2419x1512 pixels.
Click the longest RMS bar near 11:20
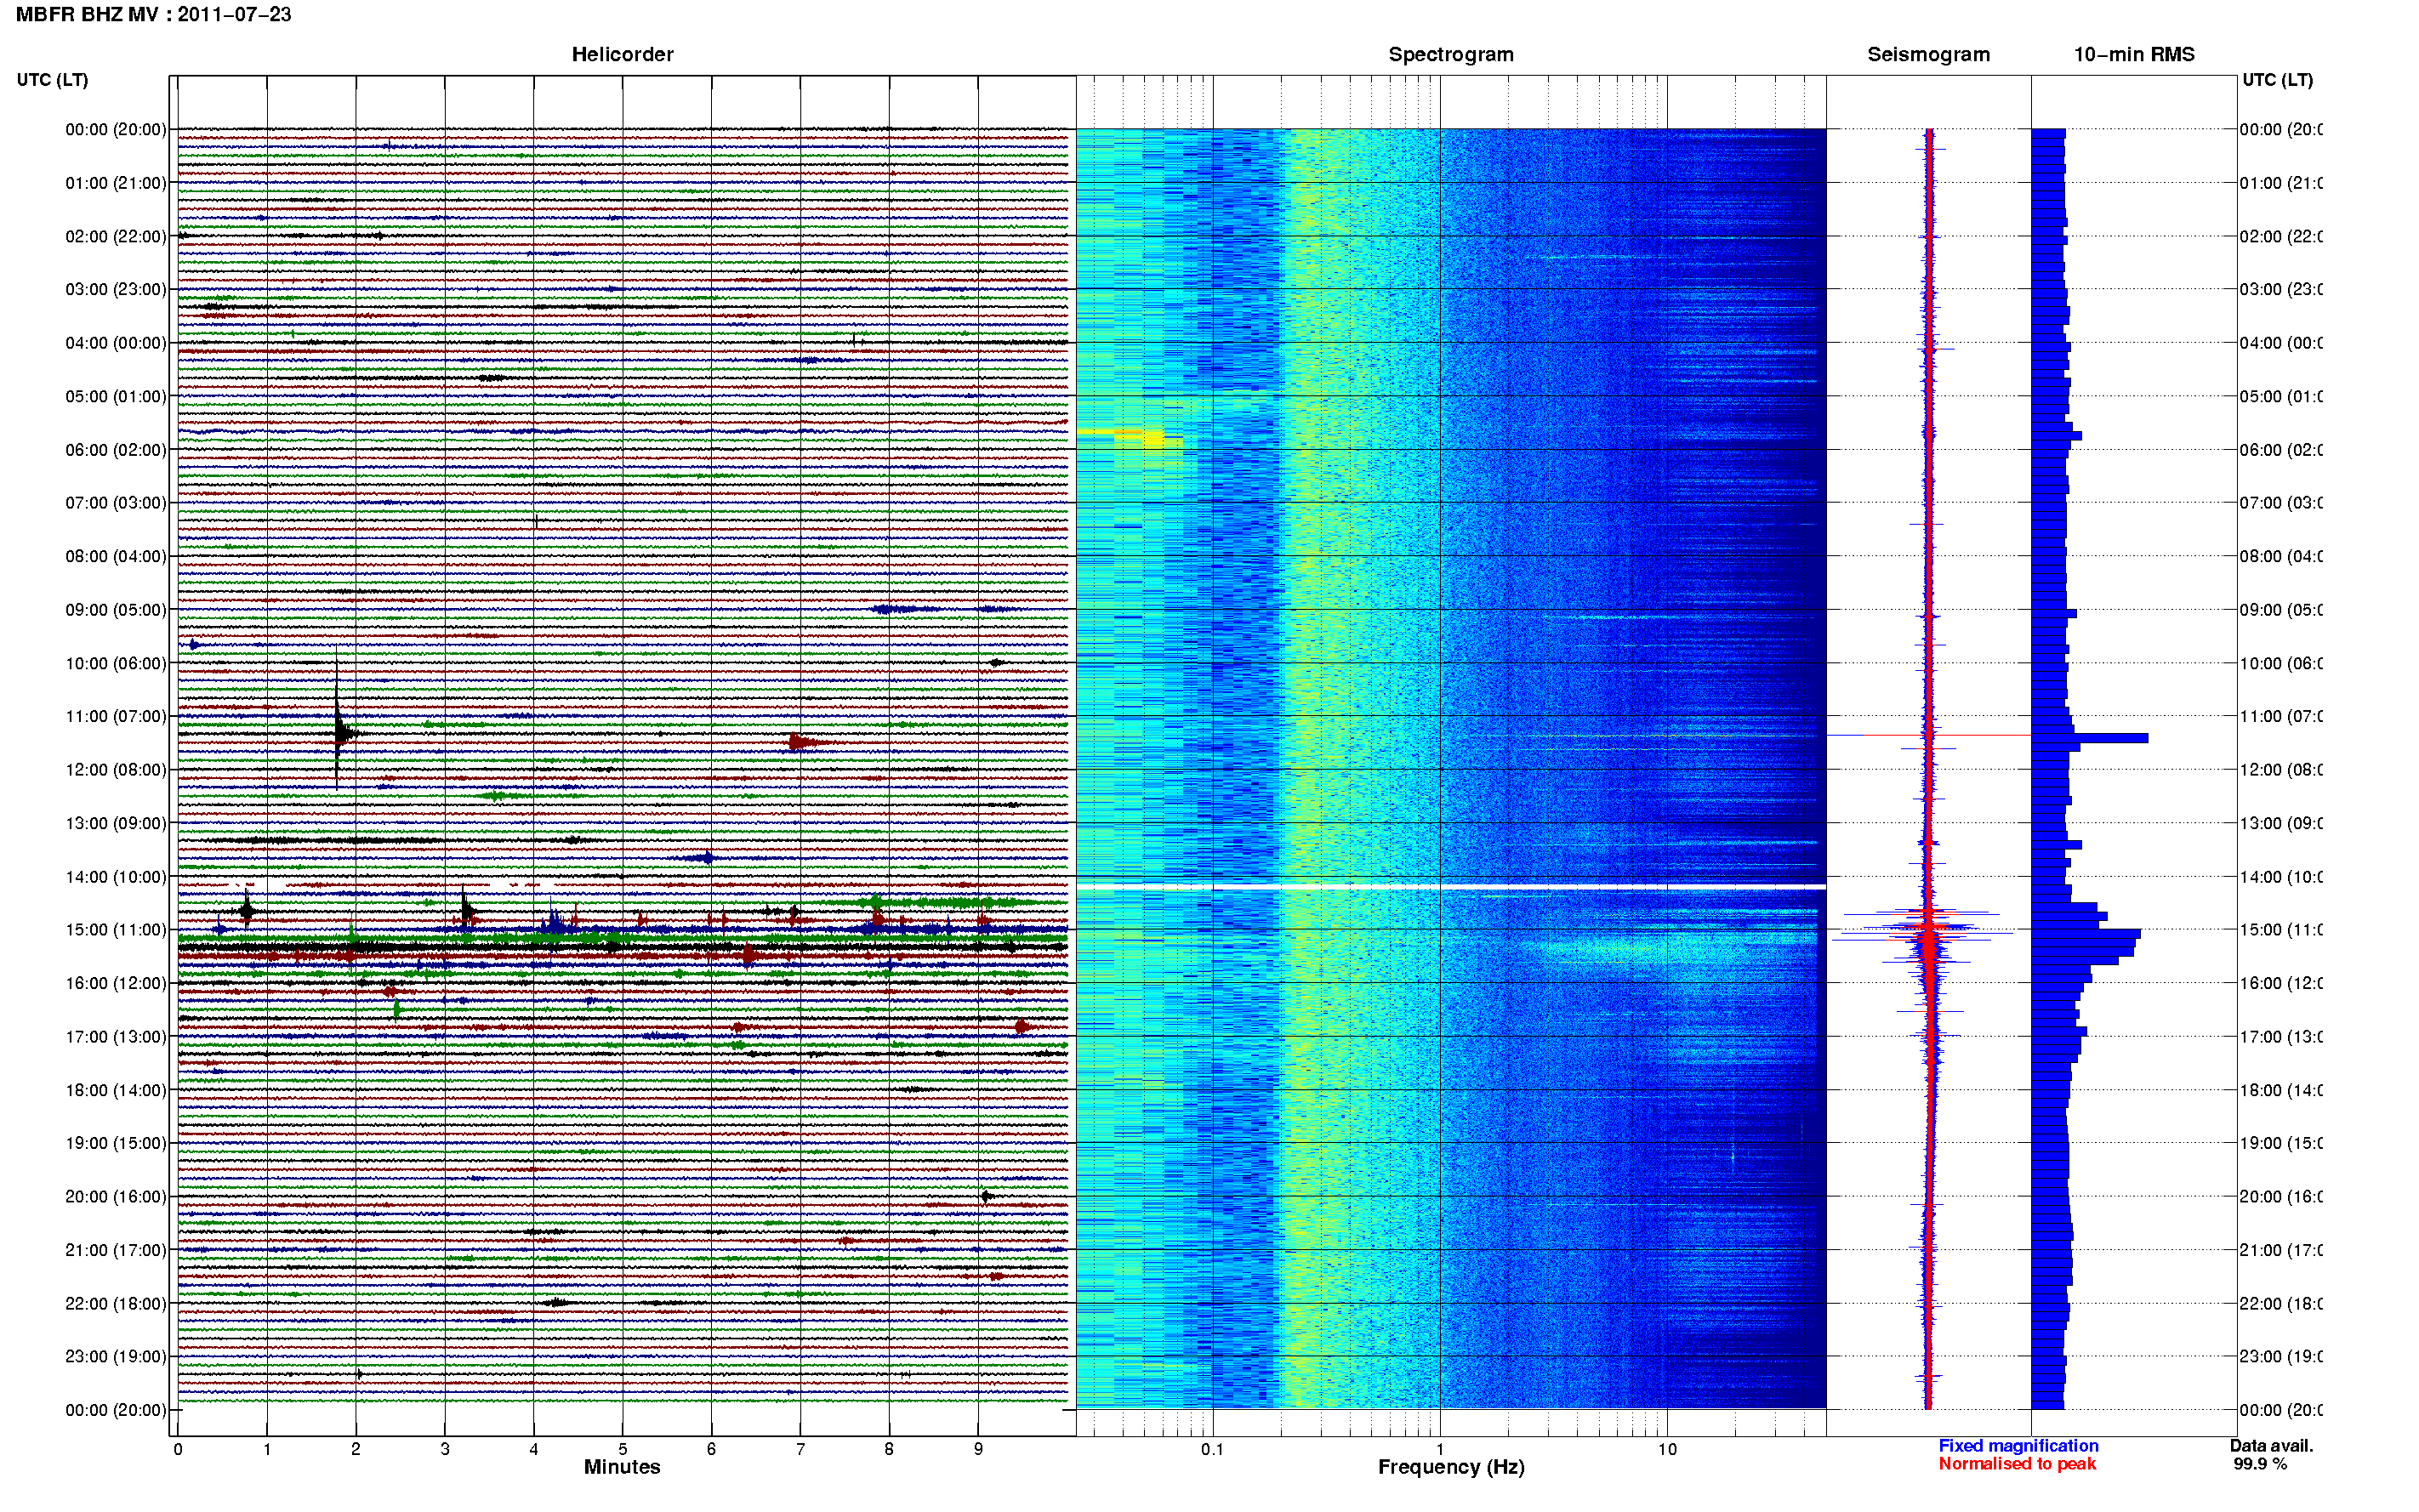pos(2090,738)
